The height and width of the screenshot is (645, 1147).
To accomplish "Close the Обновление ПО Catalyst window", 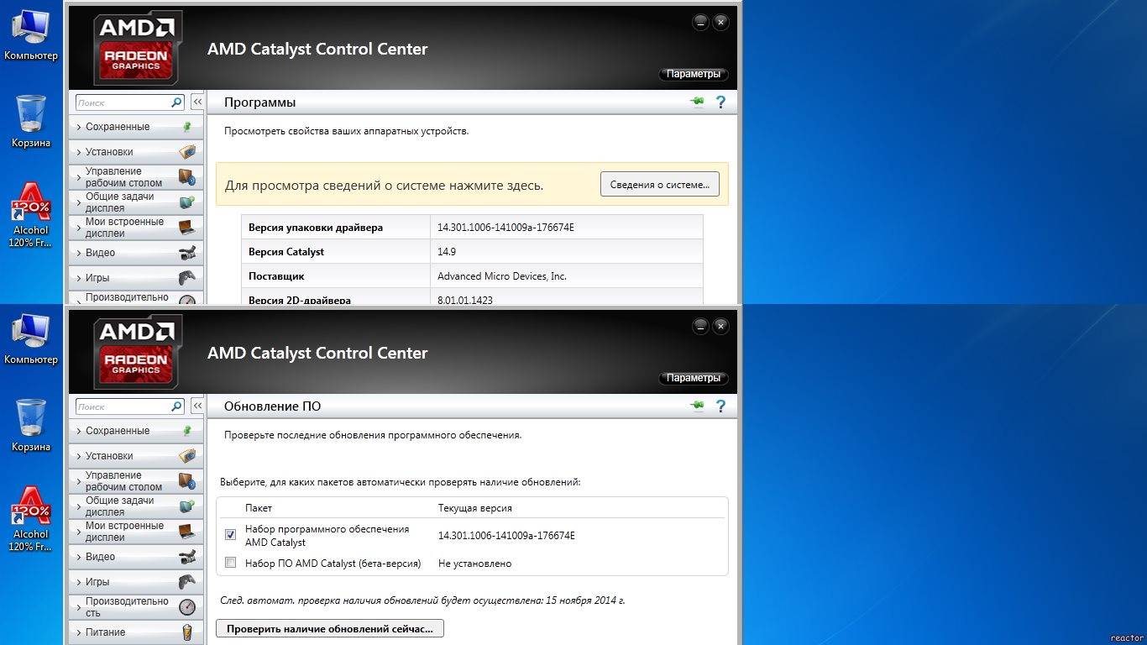I will (720, 326).
